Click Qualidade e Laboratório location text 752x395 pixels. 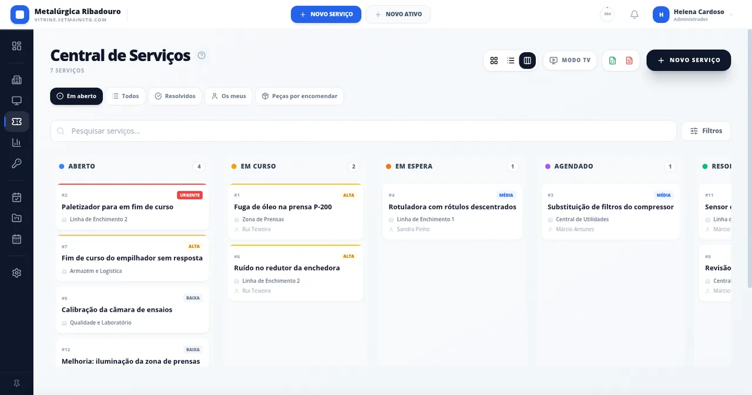pyautogui.click(x=100, y=323)
